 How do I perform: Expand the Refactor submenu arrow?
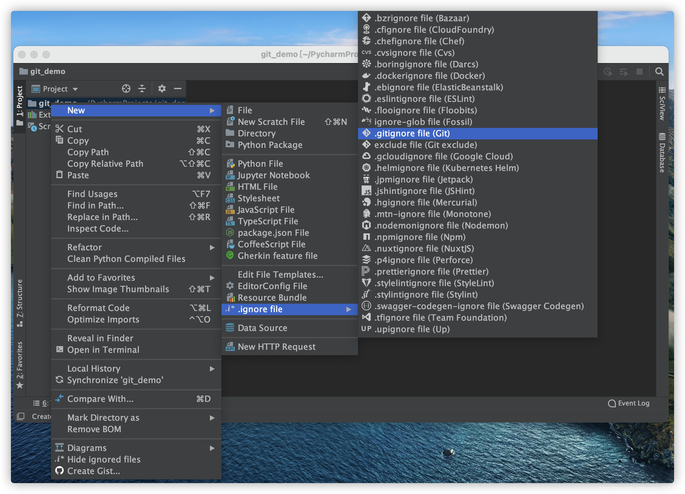(x=212, y=247)
